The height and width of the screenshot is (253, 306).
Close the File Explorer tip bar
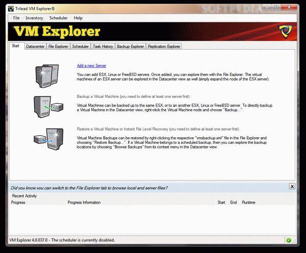(x=292, y=186)
